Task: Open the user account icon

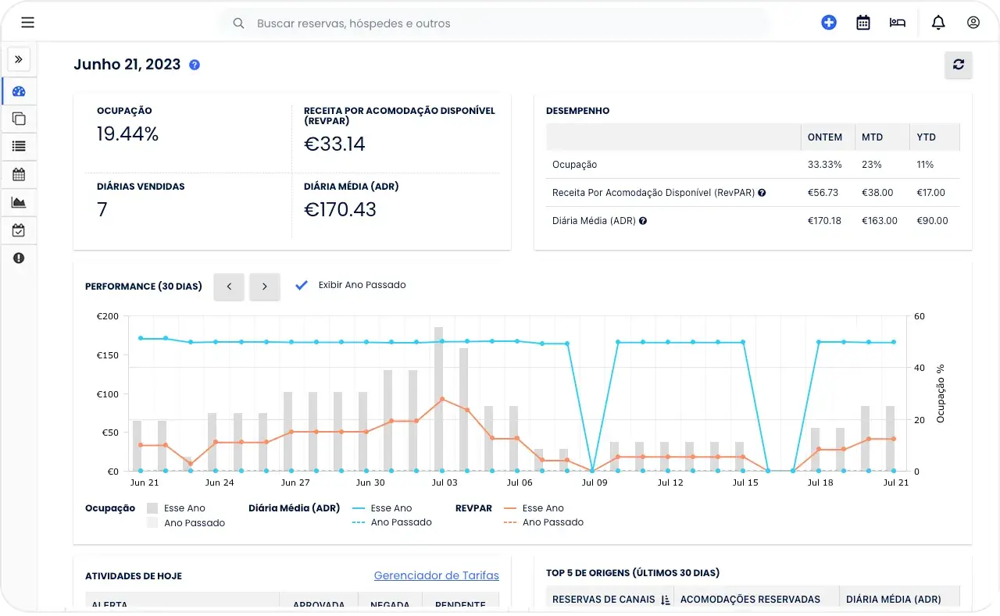Action: (973, 23)
